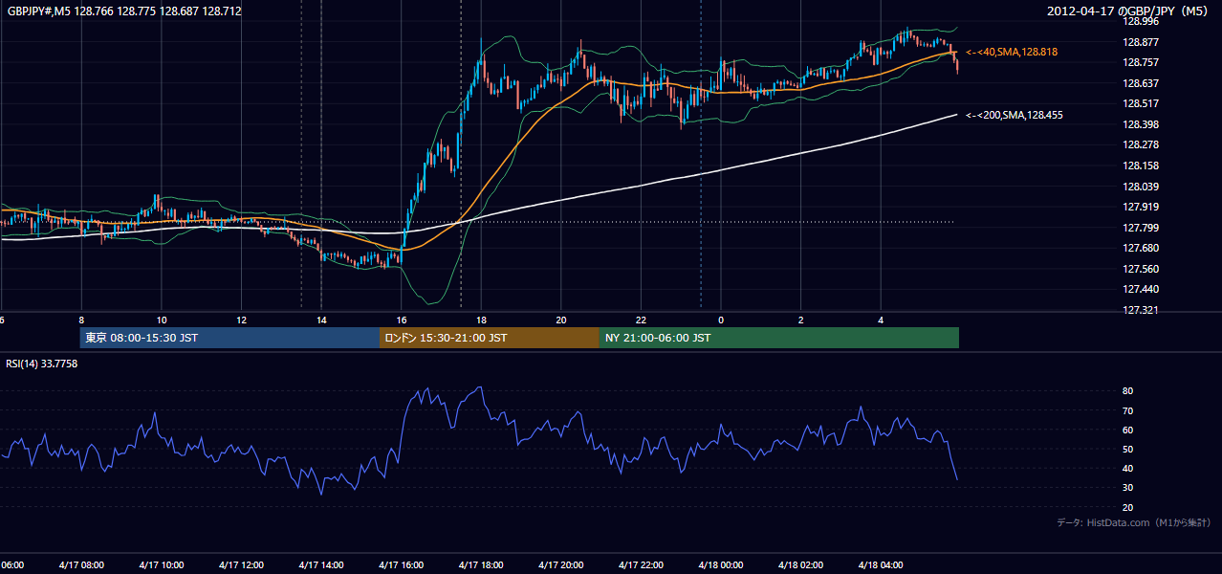Click the 40 SMA 128.818 label

[1012, 52]
